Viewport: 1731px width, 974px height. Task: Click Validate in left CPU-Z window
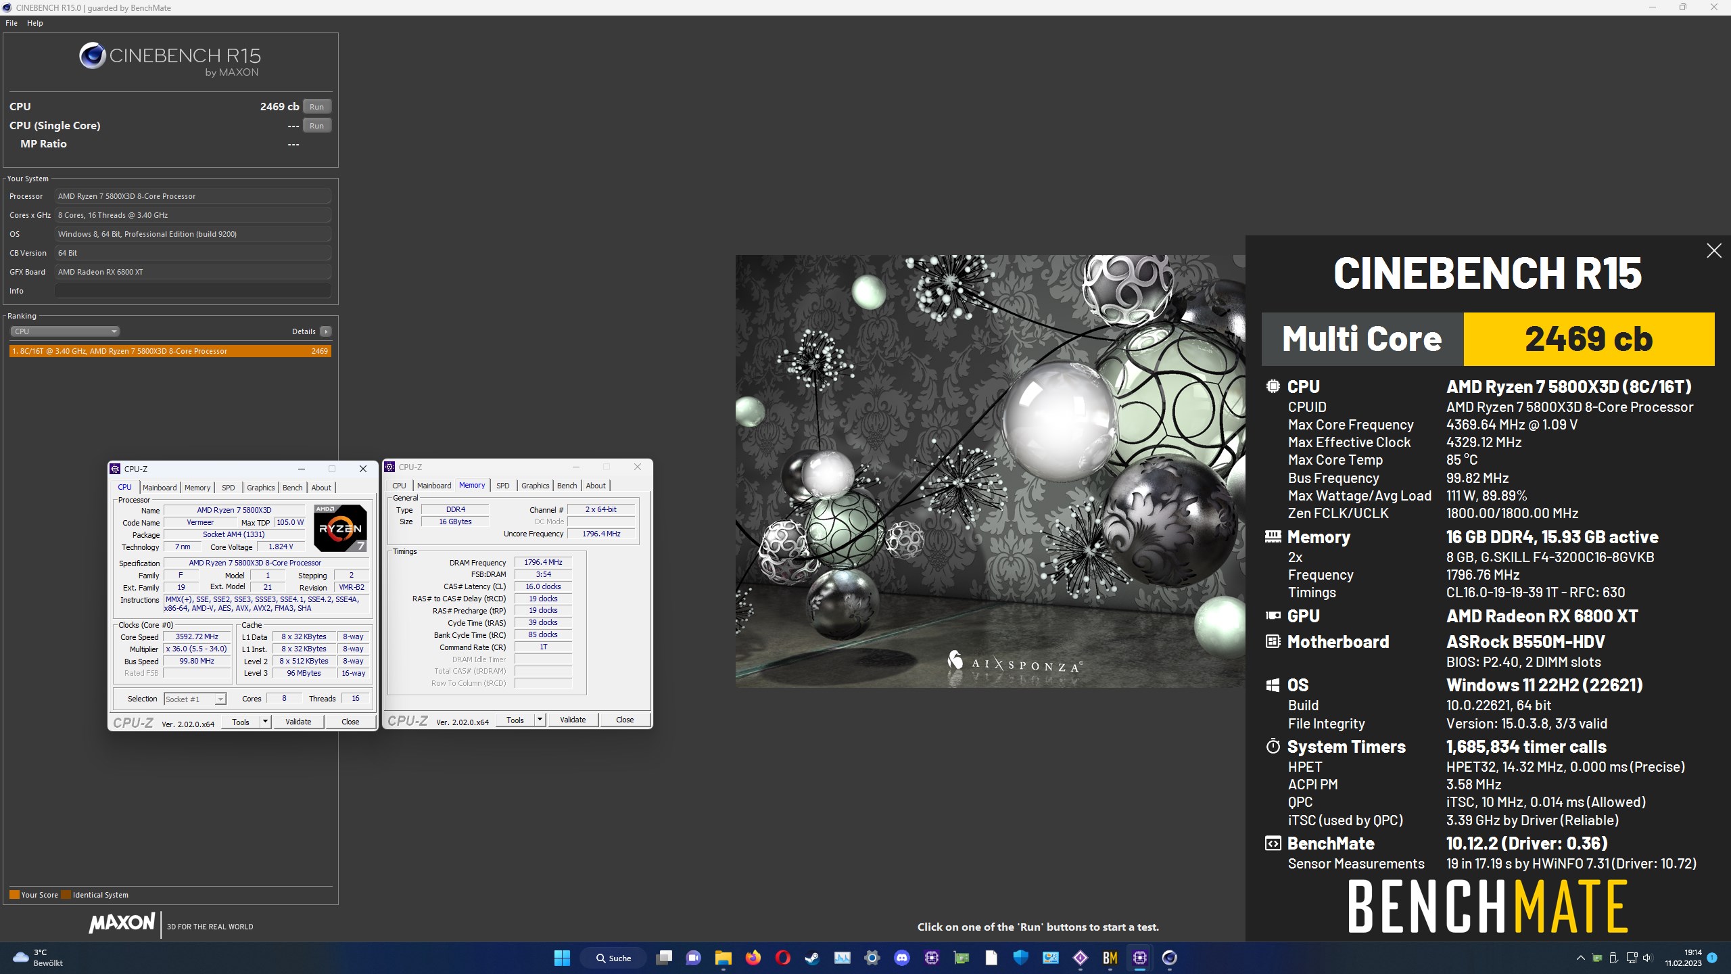point(298,722)
